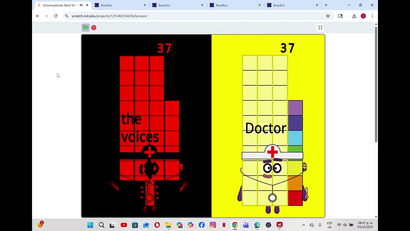This screenshot has height=231, width=410.
Task: Close the fourth BeepBox tab
Action: pyautogui.click(x=317, y=5)
